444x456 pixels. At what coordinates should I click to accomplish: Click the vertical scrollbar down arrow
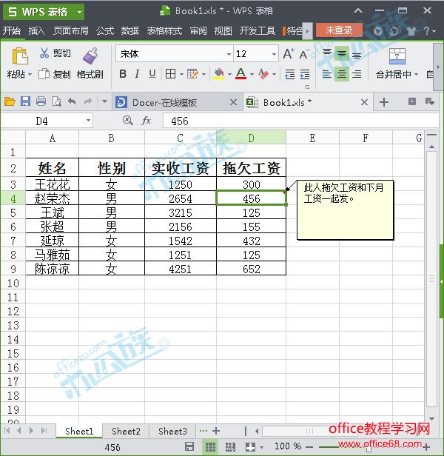(x=431, y=419)
